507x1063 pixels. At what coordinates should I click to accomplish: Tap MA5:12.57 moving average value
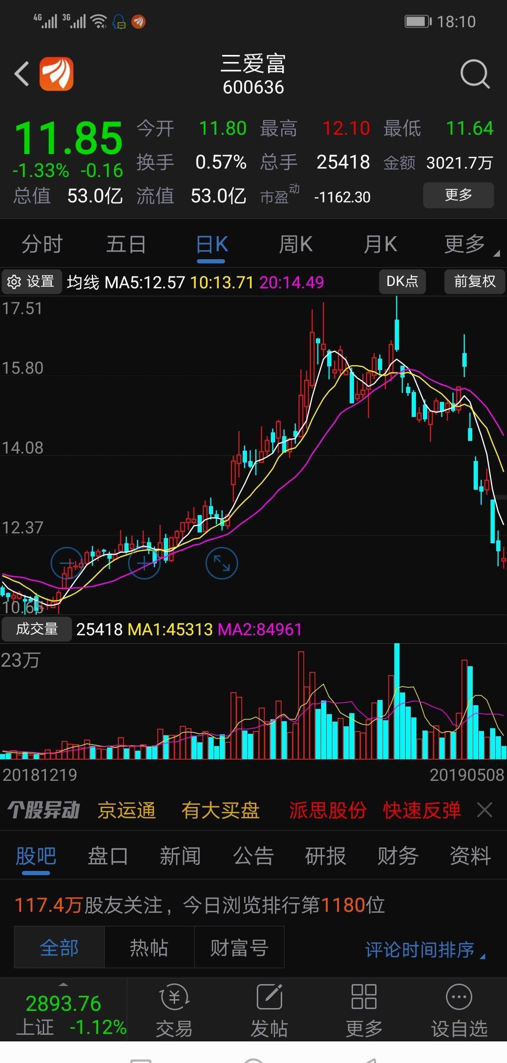(x=145, y=283)
